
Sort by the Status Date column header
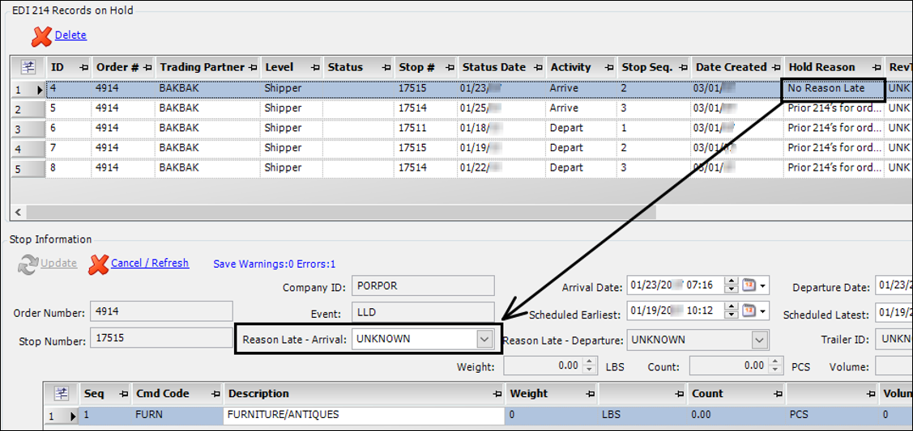[493, 67]
